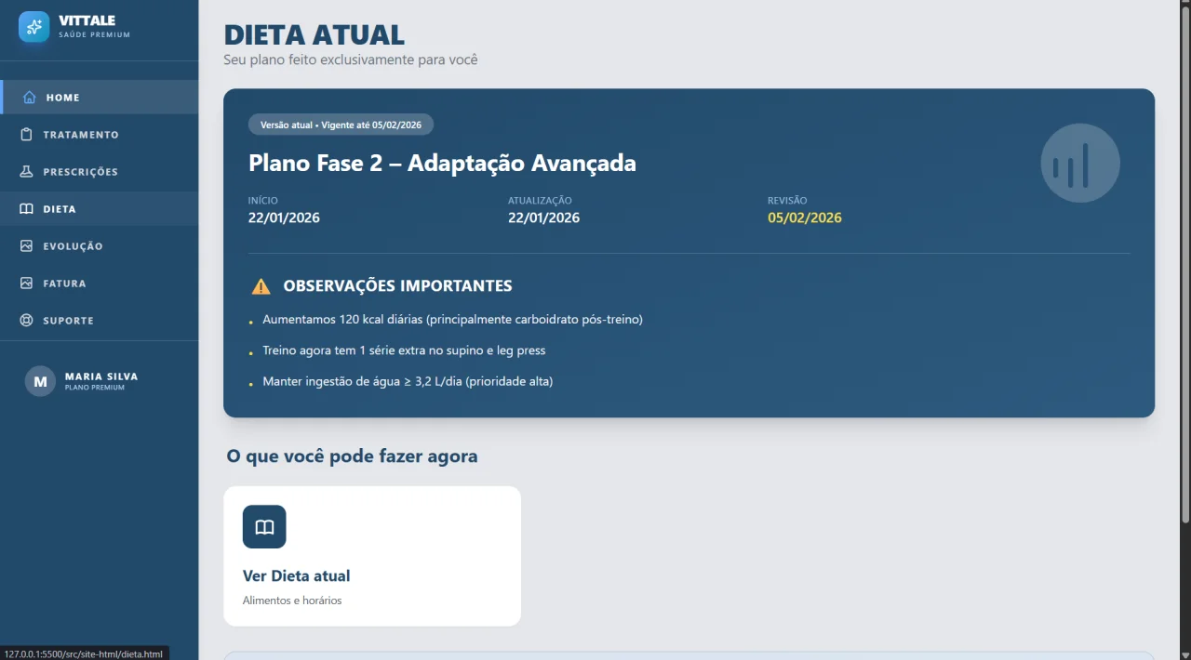Click O que você pode fazer agora heading
The width and height of the screenshot is (1191, 660).
(x=352, y=456)
